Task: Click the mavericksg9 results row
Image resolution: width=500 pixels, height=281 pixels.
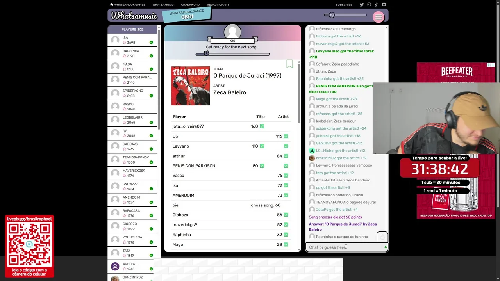Action: pos(231,225)
